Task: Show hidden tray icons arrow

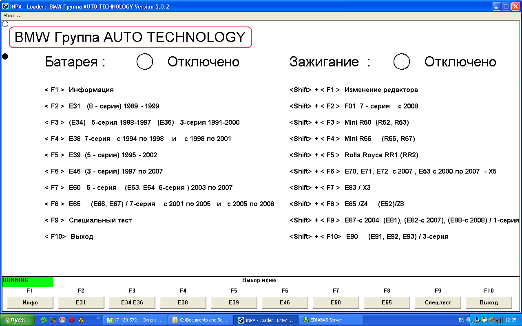Action: (469, 320)
